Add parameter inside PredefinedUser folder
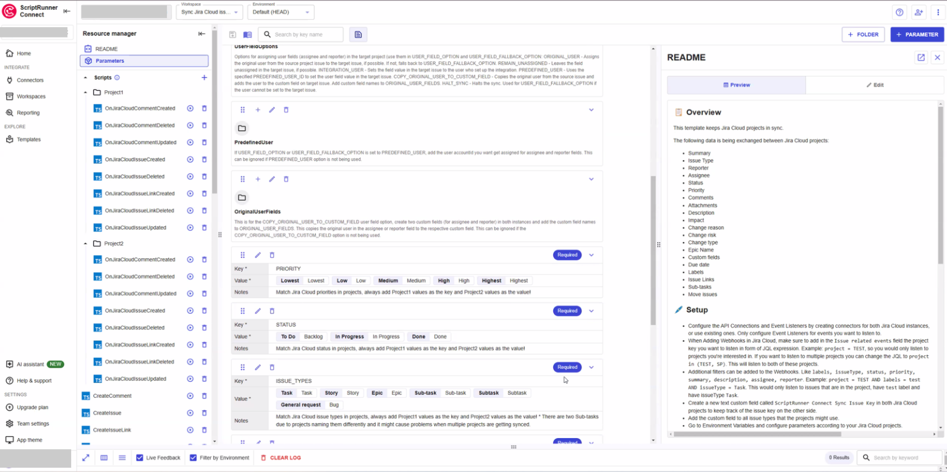The image size is (947, 472). [x=258, y=110]
